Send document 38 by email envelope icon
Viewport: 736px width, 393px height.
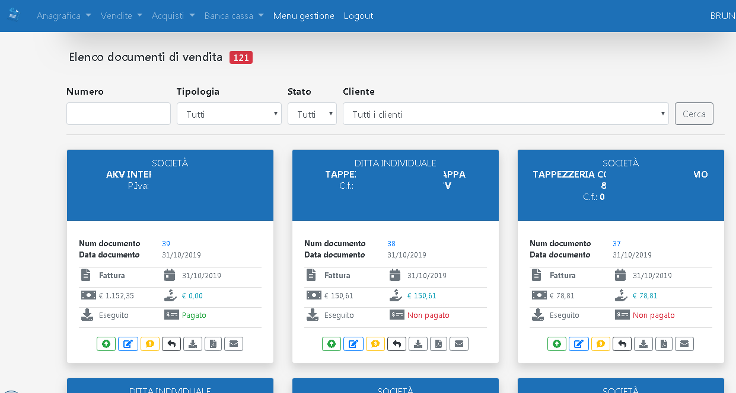[459, 344]
